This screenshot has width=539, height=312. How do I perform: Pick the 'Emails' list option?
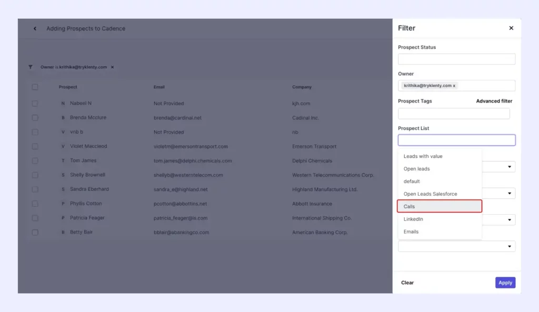(440, 232)
